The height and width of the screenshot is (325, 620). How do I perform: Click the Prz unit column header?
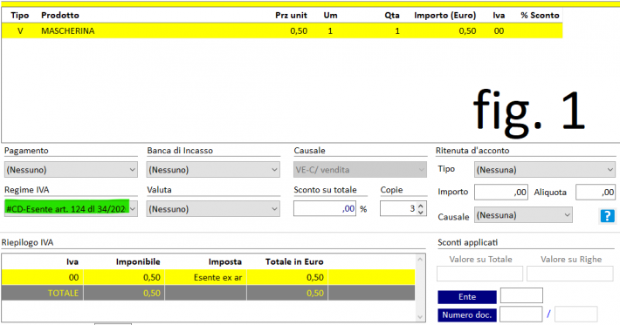pyautogui.click(x=291, y=16)
